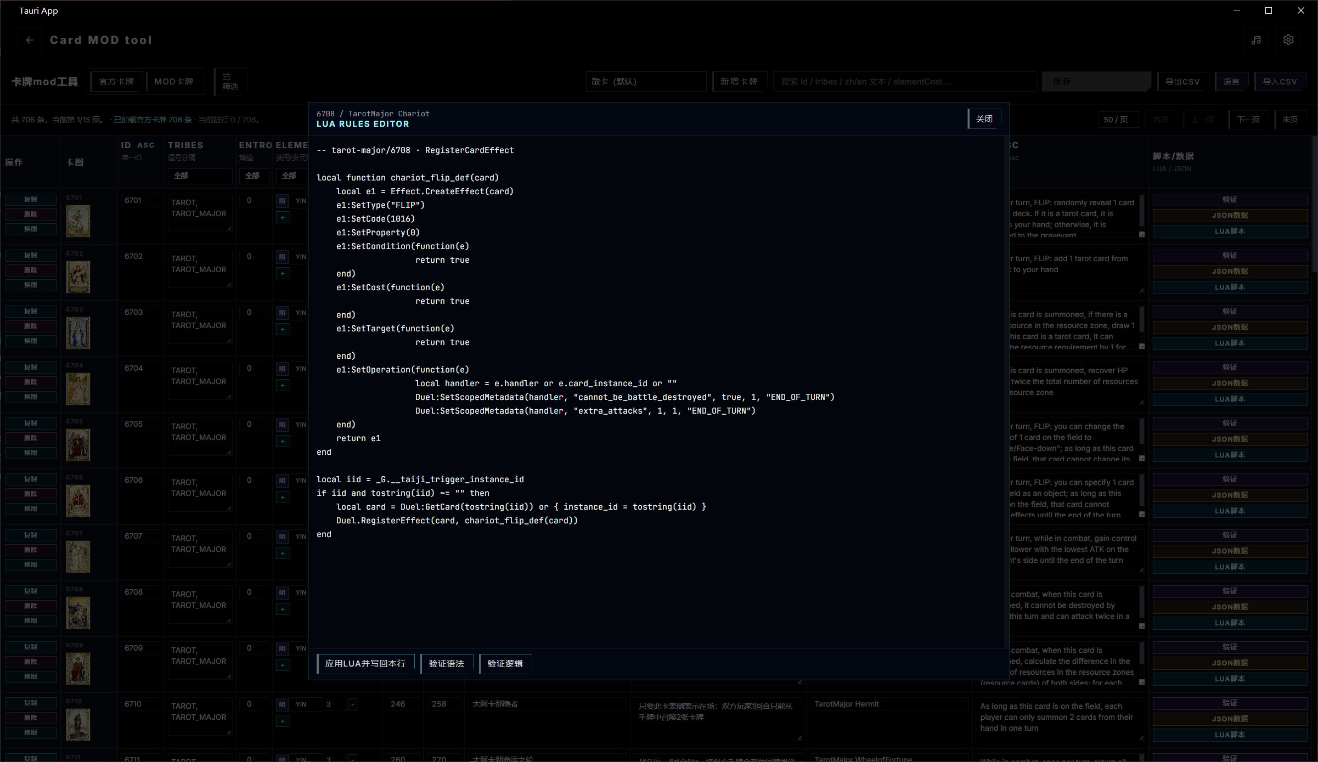Screen dimensions: 1318x762
Task: Sort by the ID ASC column header
Action: coord(138,145)
